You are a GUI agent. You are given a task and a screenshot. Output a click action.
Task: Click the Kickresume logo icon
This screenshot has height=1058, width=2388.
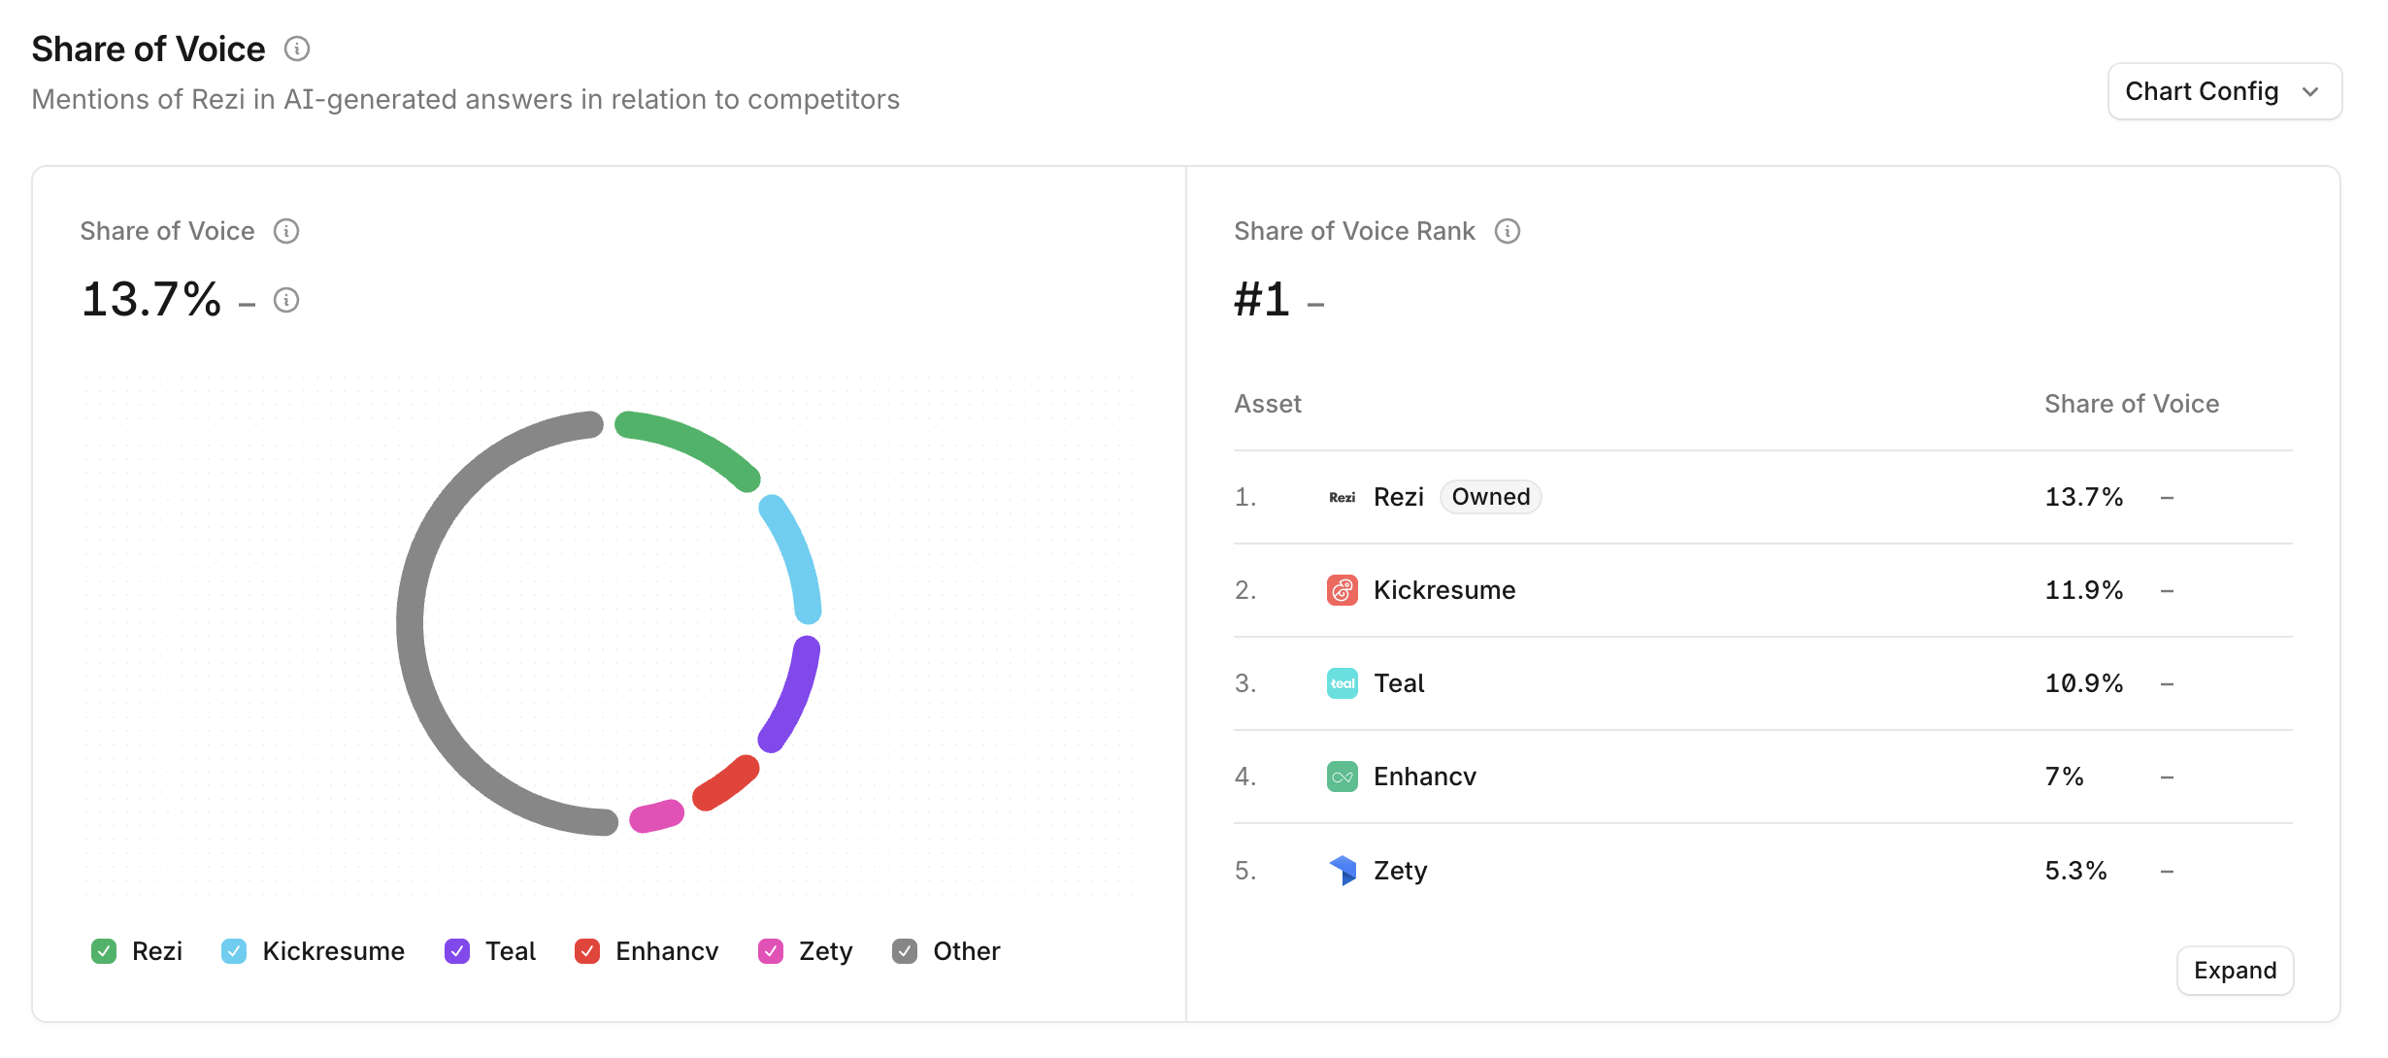point(1342,590)
